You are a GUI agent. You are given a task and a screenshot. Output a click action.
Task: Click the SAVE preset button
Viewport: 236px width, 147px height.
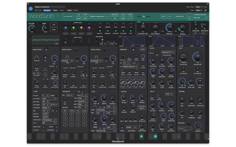click(x=123, y=18)
